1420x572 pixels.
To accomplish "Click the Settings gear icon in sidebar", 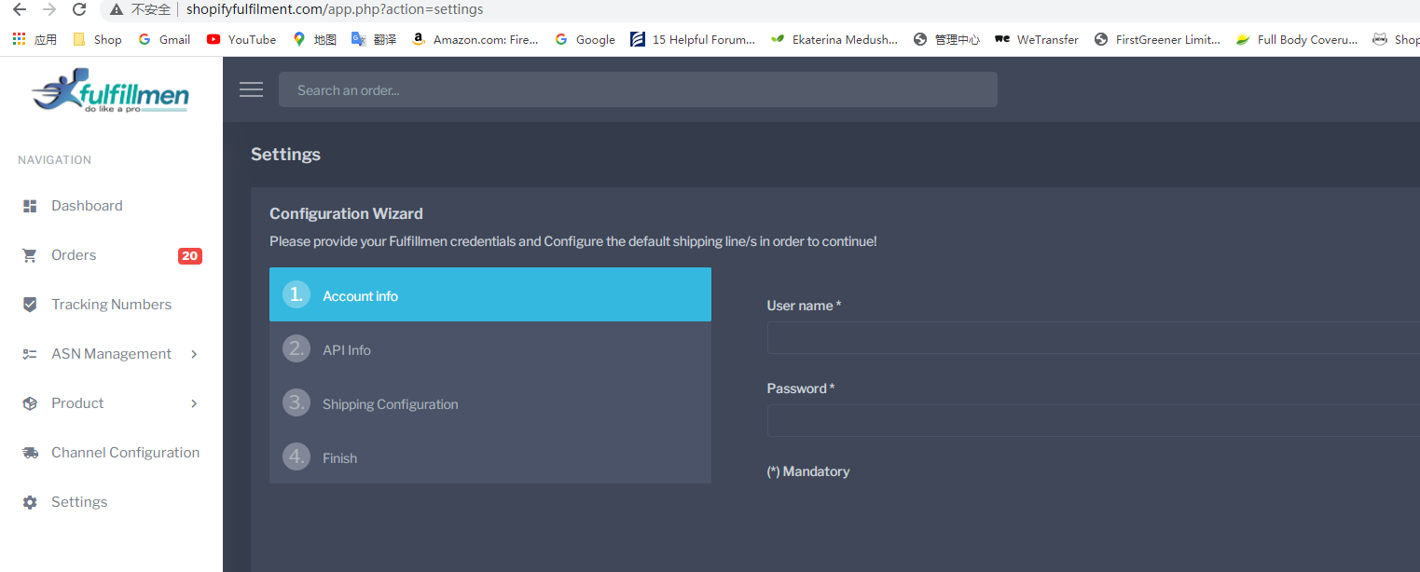I will [x=30, y=502].
